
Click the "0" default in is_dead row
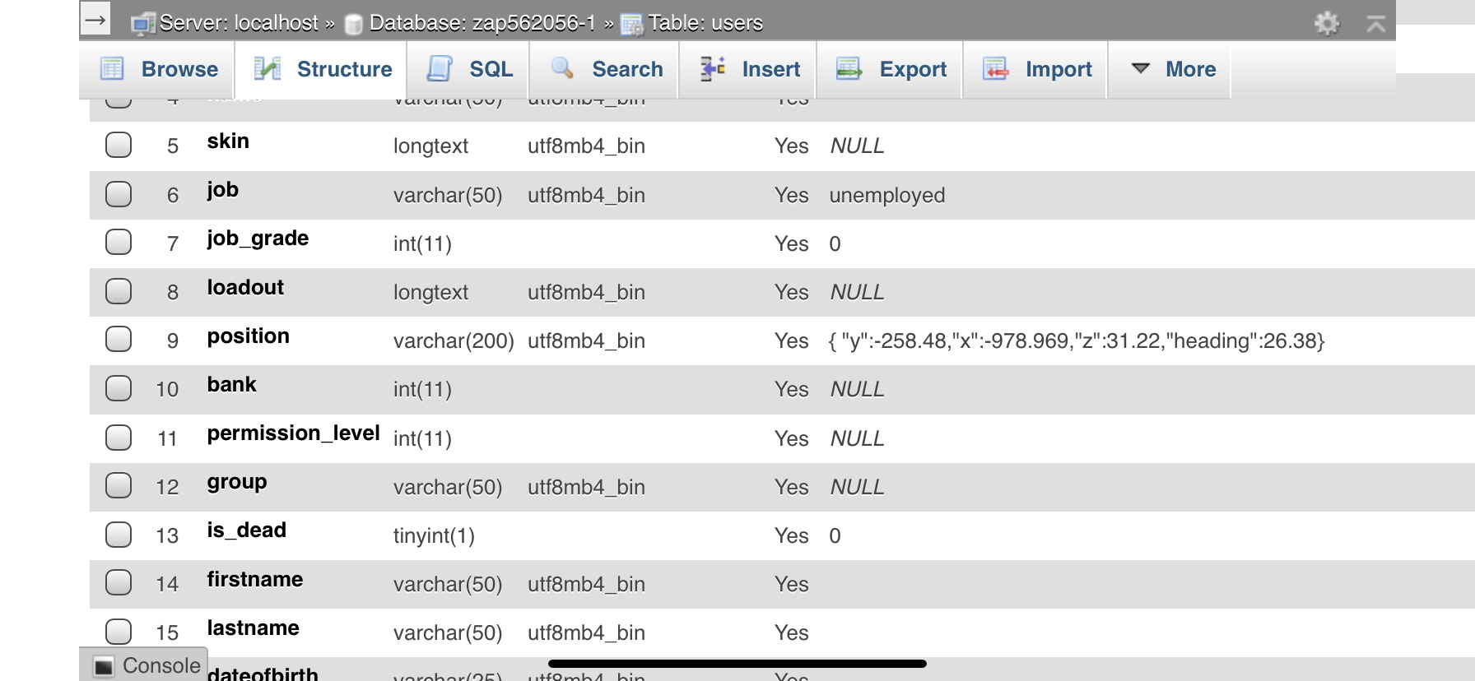tap(835, 535)
